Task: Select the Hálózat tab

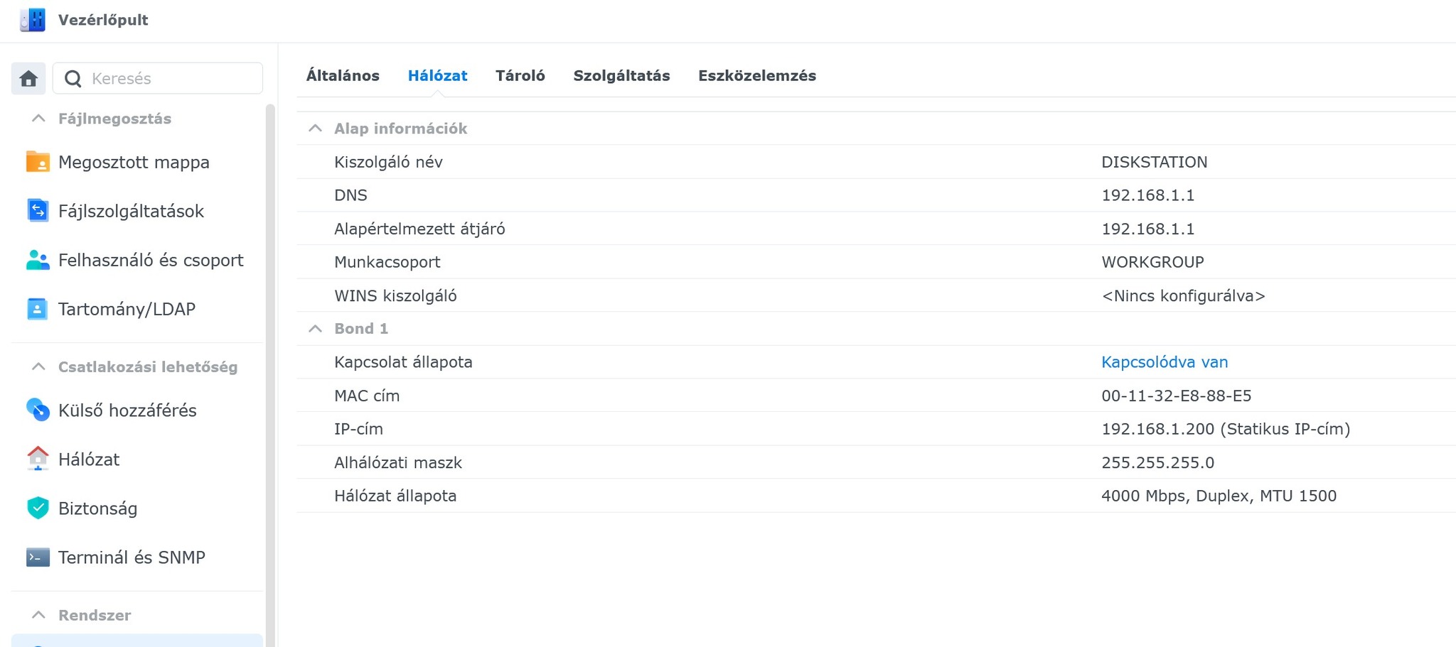Action: (437, 76)
